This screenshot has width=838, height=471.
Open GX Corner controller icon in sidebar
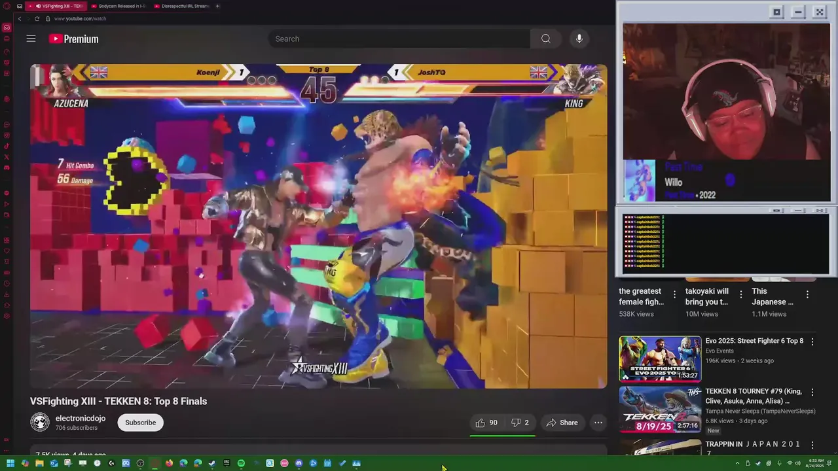coord(7,27)
